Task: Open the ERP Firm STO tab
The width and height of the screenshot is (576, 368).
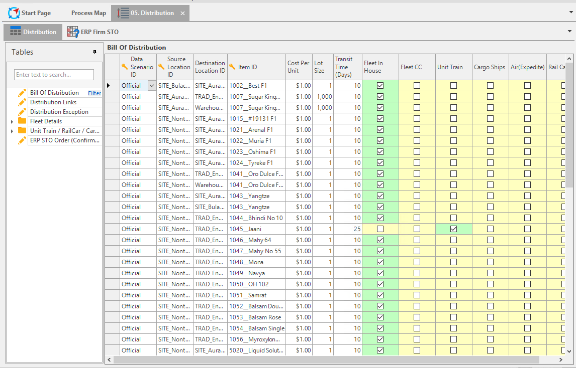Action: [93, 32]
